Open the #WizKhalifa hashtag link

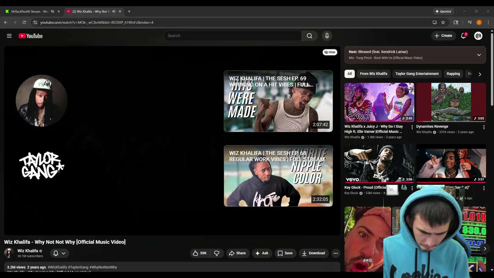point(57,267)
